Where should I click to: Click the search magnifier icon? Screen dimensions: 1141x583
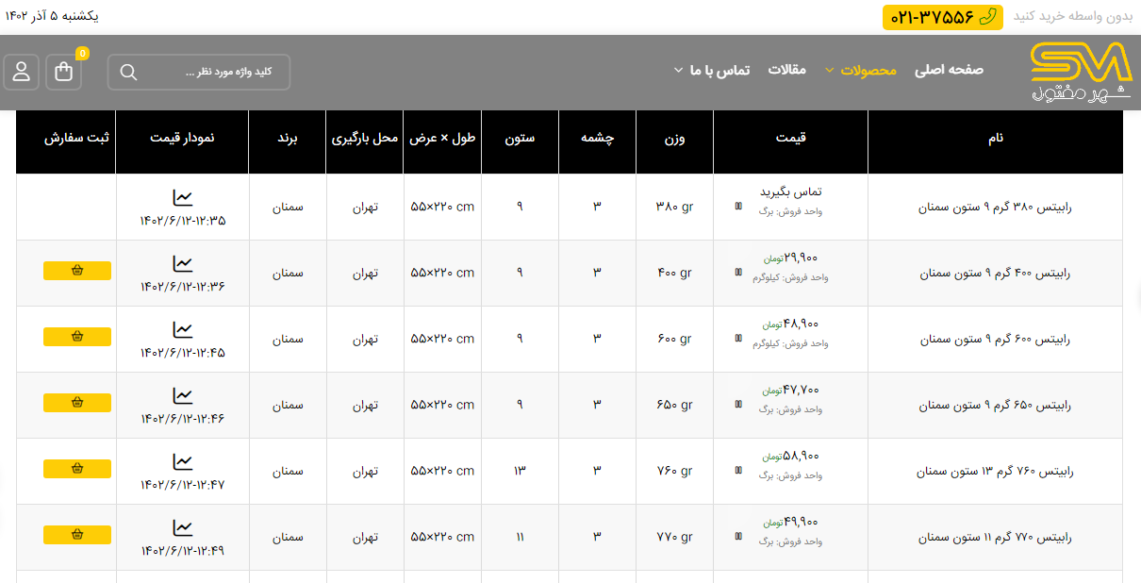tap(129, 73)
